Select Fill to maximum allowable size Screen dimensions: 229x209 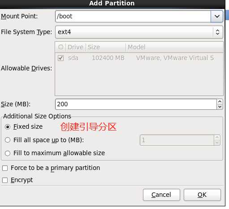click(8, 153)
